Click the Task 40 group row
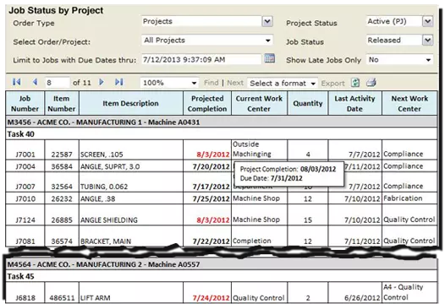Screen dimensions: 445x304 pos(222,133)
